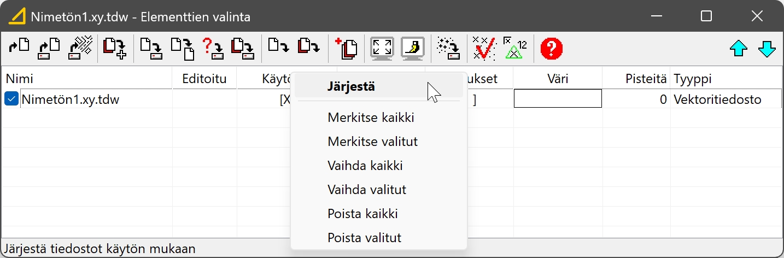The image size is (784, 258).
Task: Click the status bar text Järjestä tiedostot käytön mukaan
Action: (x=101, y=249)
